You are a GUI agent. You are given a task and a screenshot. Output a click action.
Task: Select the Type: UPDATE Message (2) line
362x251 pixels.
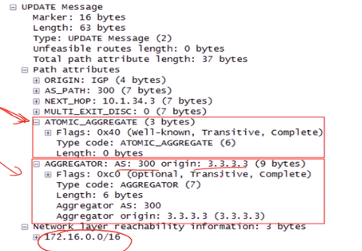[x=102, y=38]
